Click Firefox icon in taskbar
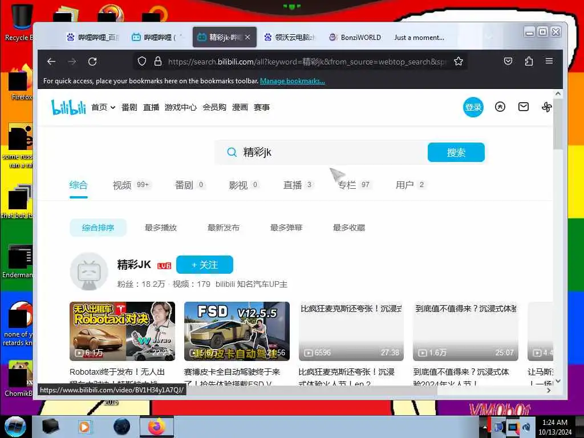 (x=157, y=427)
